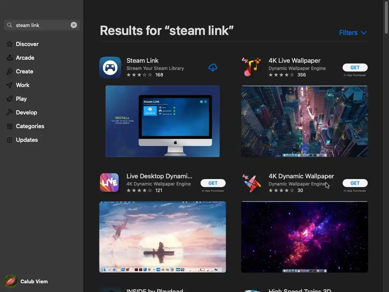The height and width of the screenshot is (292, 389).
Task: Click the 121 ratings count
Action: [x=158, y=190]
